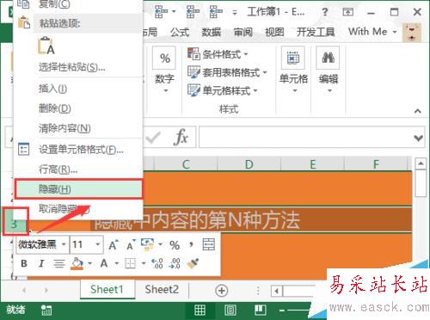This screenshot has height=320, width=430.
Task: Switch to Sheet1 tab
Action: [x=107, y=290]
